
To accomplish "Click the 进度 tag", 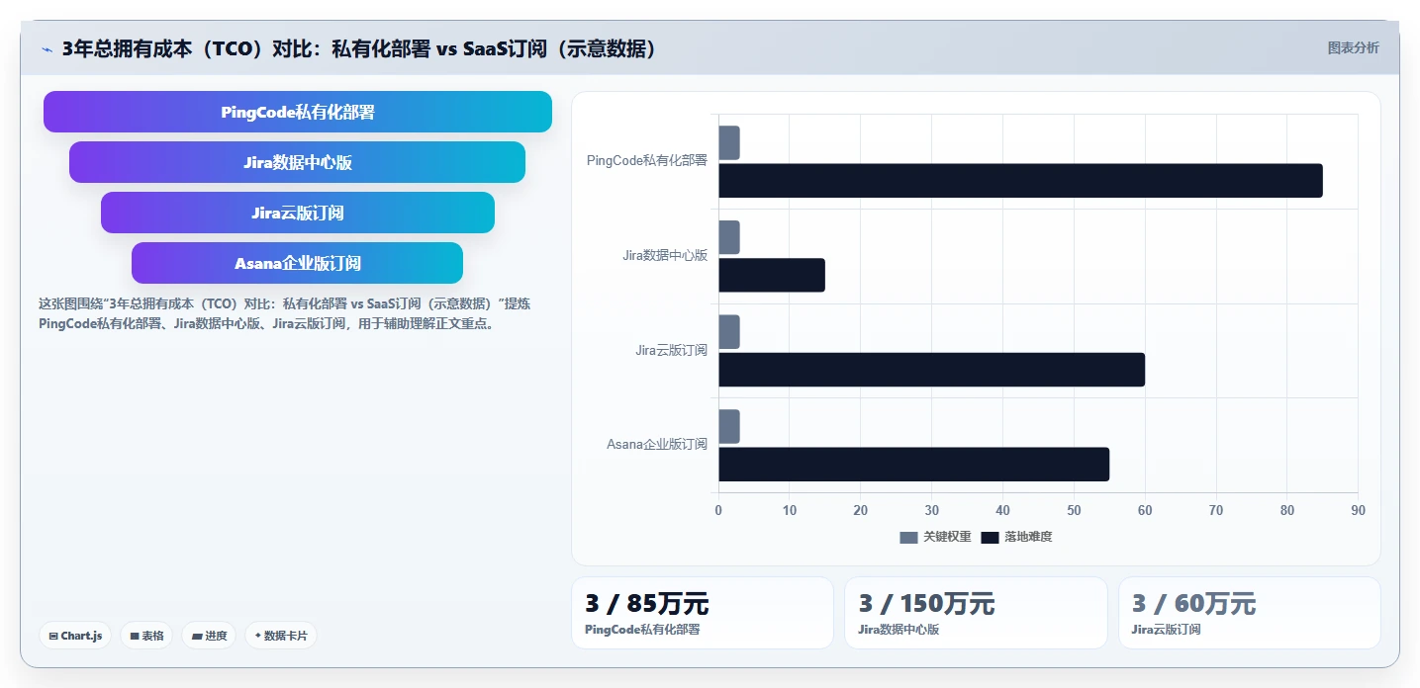I will 209,636.
